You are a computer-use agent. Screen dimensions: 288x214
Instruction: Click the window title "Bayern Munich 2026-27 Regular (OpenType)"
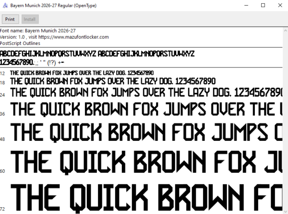tap(53, 5)
